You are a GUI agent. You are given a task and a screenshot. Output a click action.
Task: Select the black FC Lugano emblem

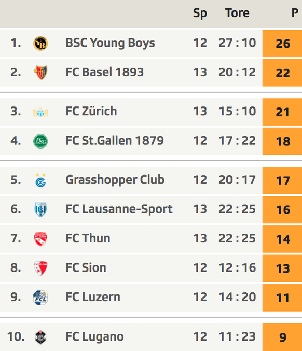40,337
